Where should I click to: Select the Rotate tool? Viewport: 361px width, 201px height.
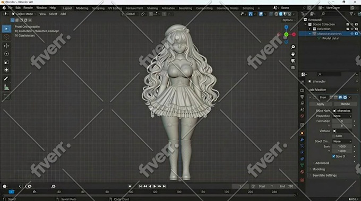6,54
